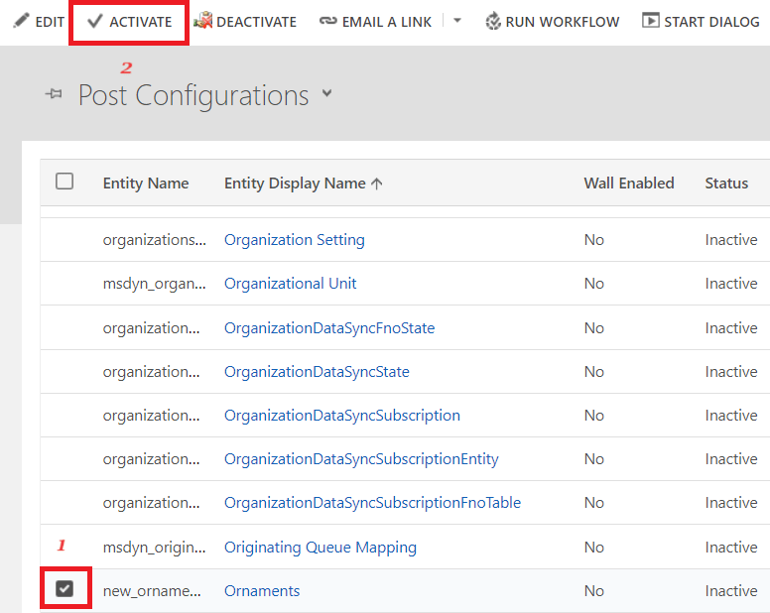Screen dimensions: 770x613
Task: Click the Start Dialog play icon
Action: 650,21
